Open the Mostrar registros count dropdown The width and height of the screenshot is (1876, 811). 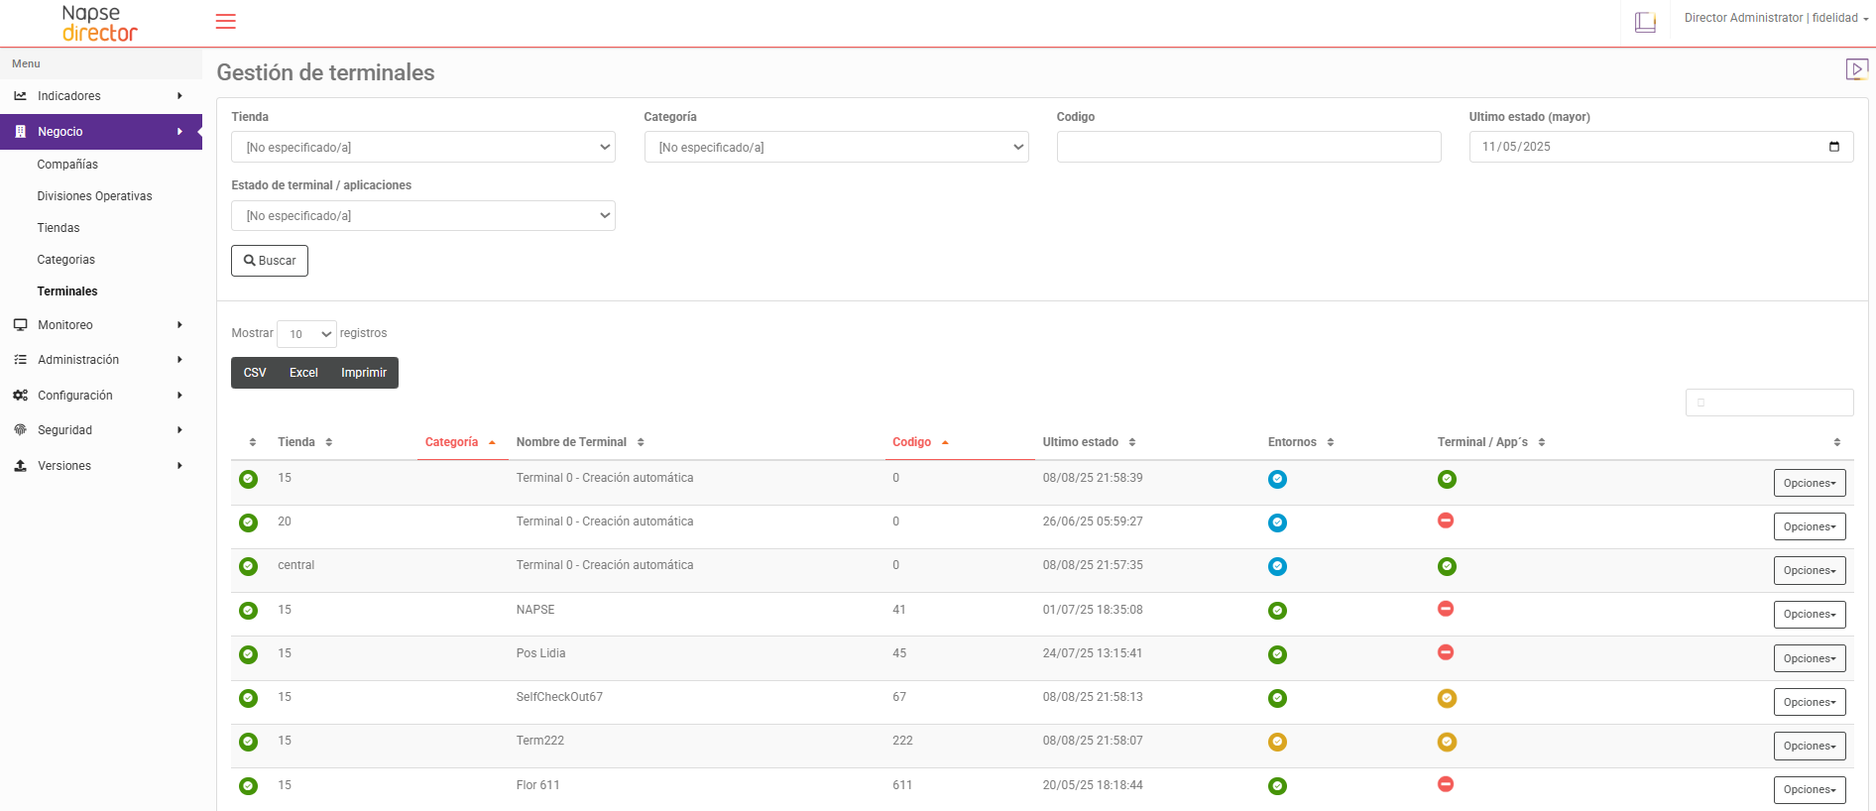coord(306,334)
